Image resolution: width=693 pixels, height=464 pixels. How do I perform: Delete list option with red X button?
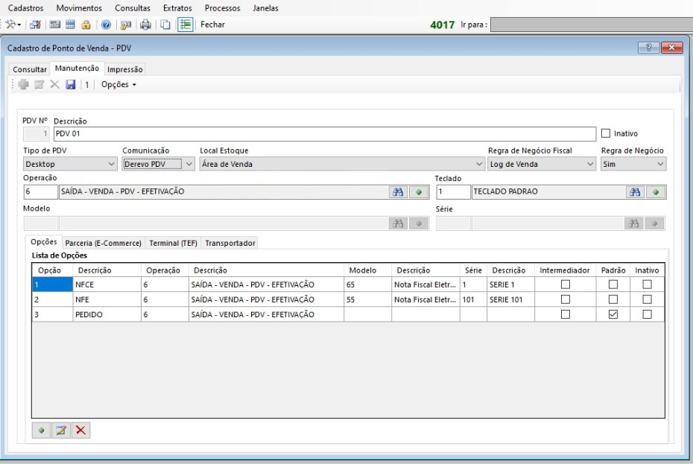[80, 430]
